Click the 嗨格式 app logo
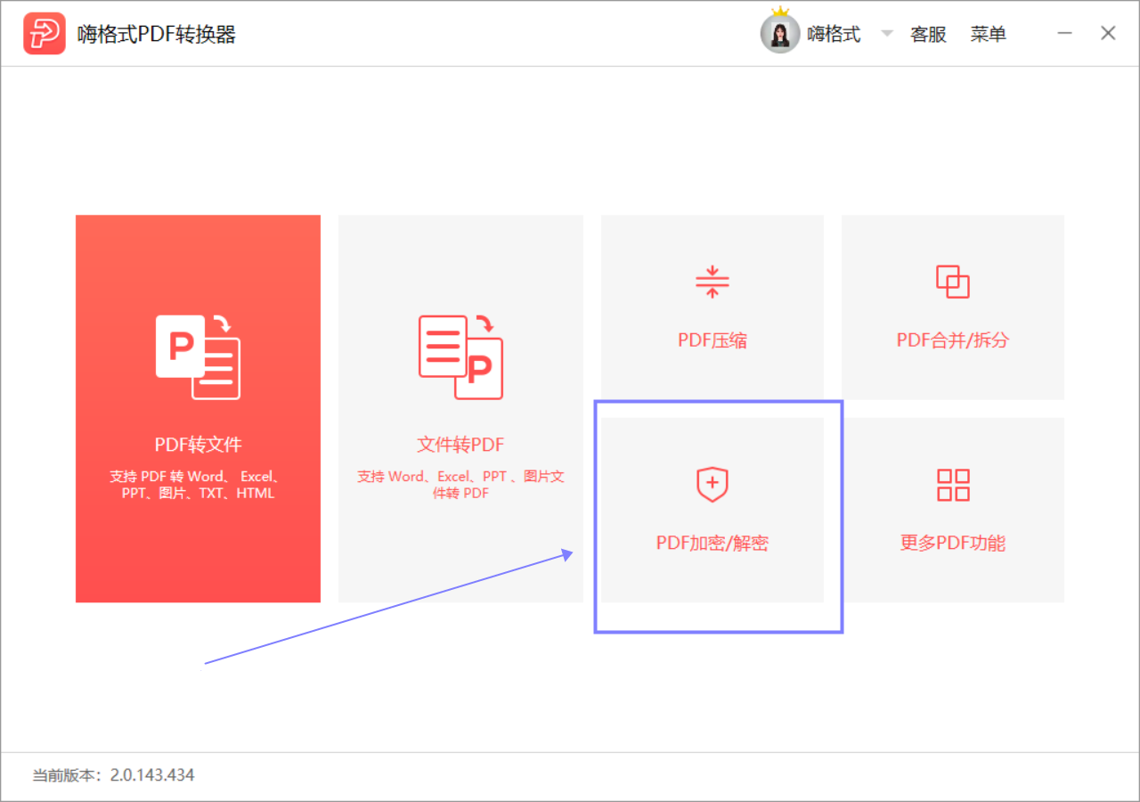 (45, 32)
